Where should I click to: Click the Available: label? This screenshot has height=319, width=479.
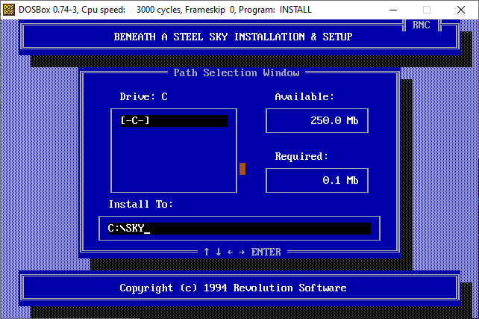304,96
